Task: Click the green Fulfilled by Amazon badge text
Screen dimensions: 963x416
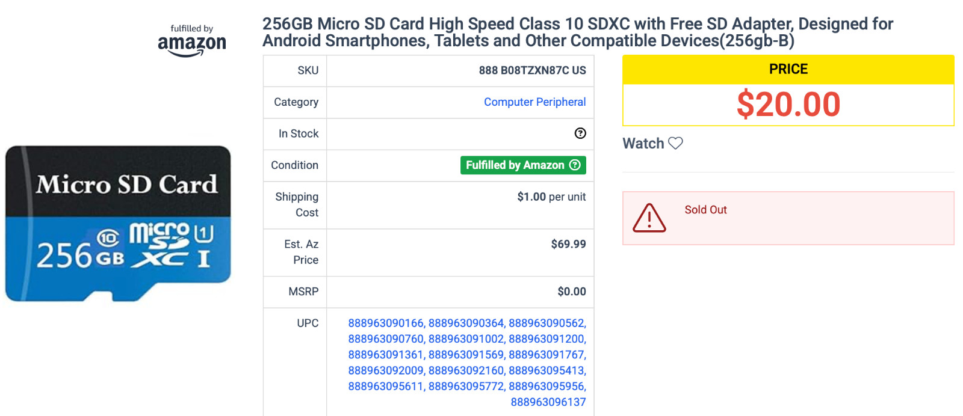Action: coord(515,165)
